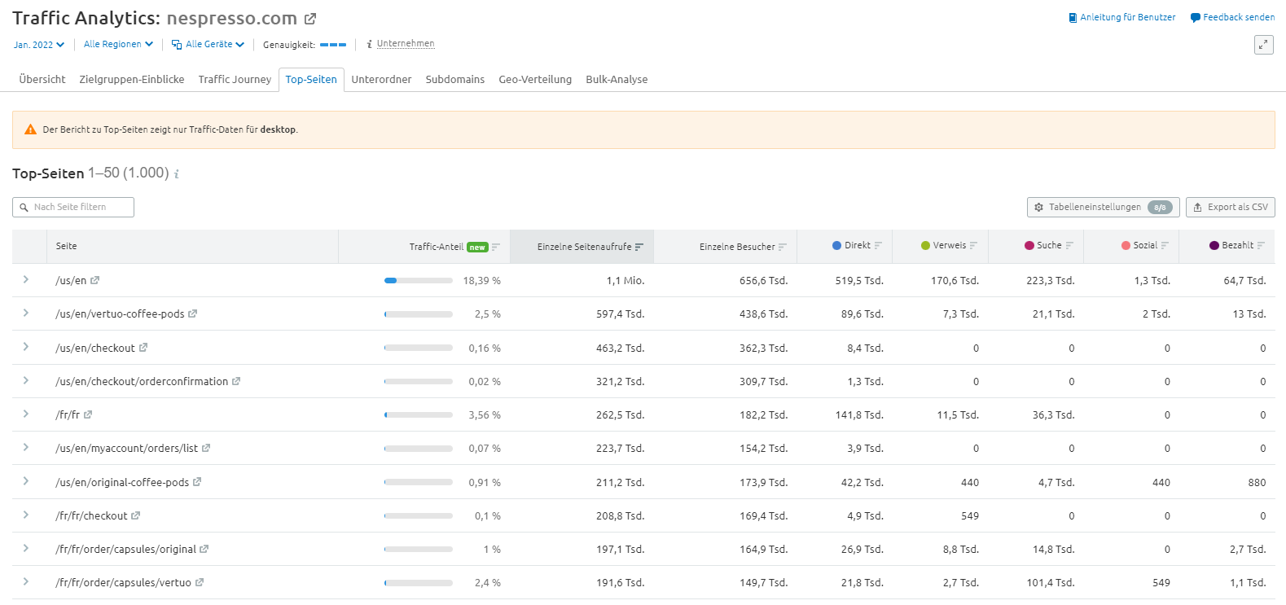The width and height of the screenshot is (1286, 605).
Task: Expand the /fr/fr/checkout row
Action: point(26,515)
